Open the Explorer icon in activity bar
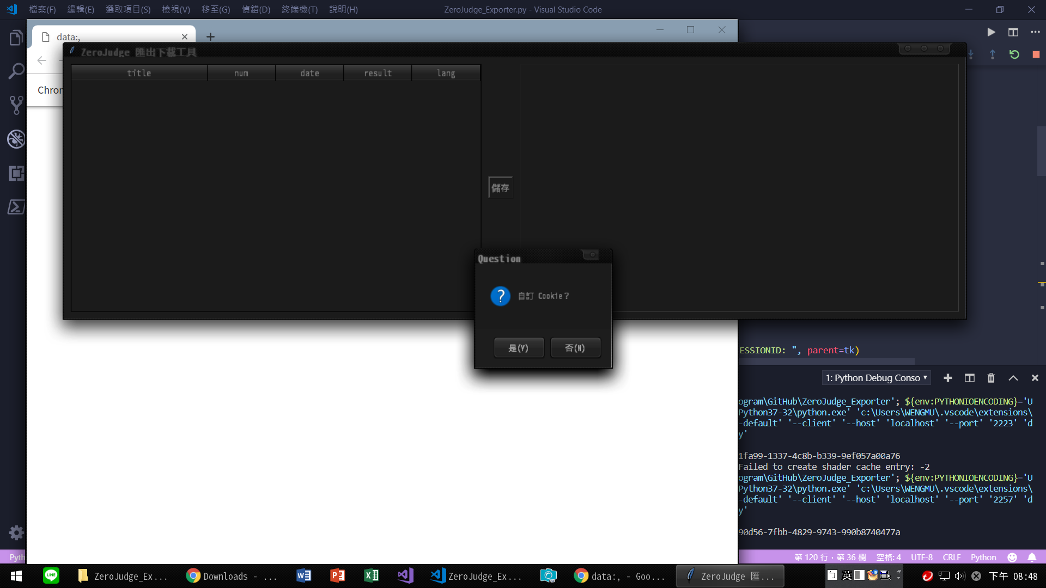The image size is (1046, 588). [16, 38]
